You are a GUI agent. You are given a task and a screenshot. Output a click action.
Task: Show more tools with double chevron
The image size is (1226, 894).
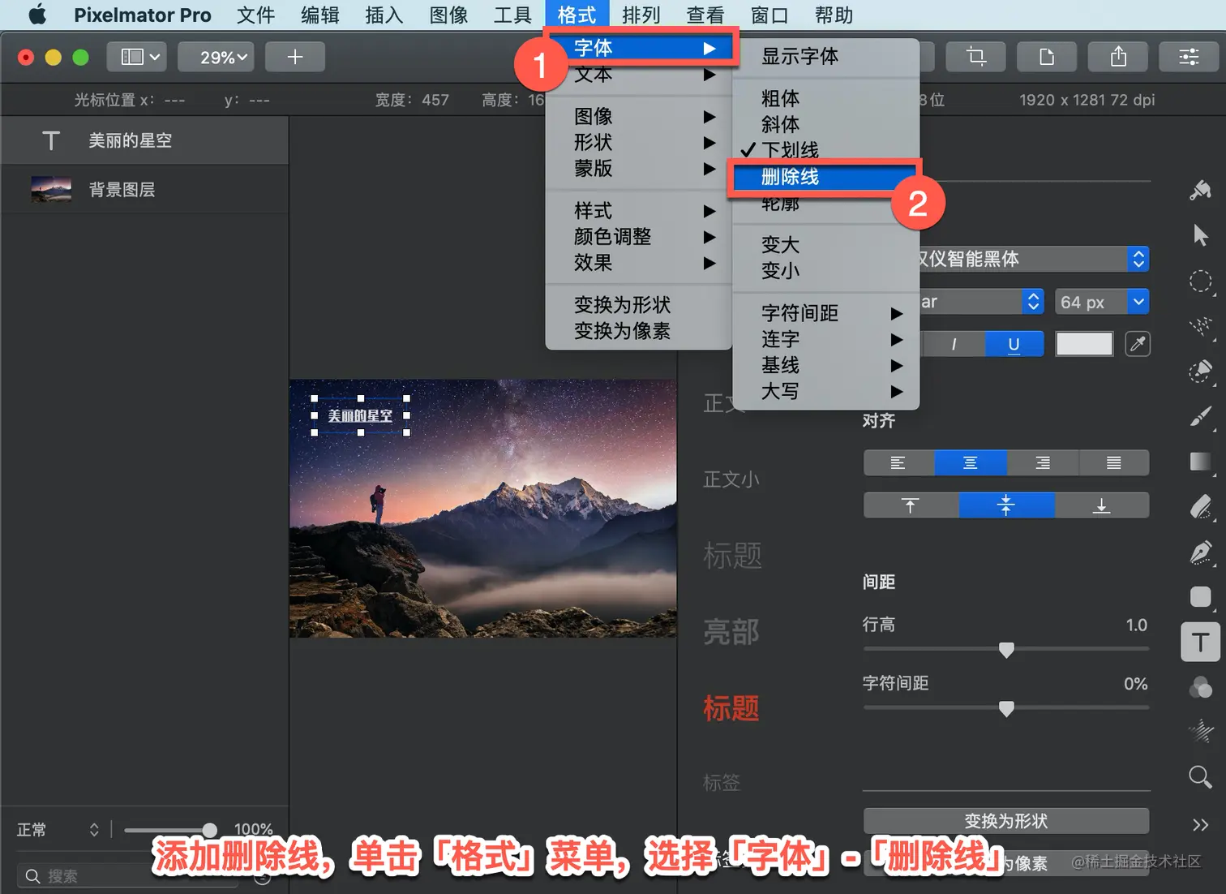pos(1200,825)
